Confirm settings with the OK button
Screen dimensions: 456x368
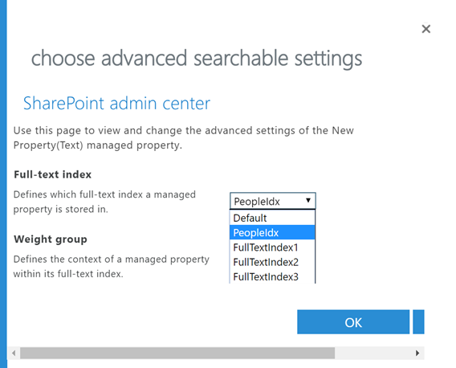(x=353, y=322)
